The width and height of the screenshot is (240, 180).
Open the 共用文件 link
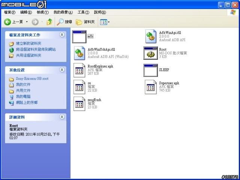(x=23, y=91)
